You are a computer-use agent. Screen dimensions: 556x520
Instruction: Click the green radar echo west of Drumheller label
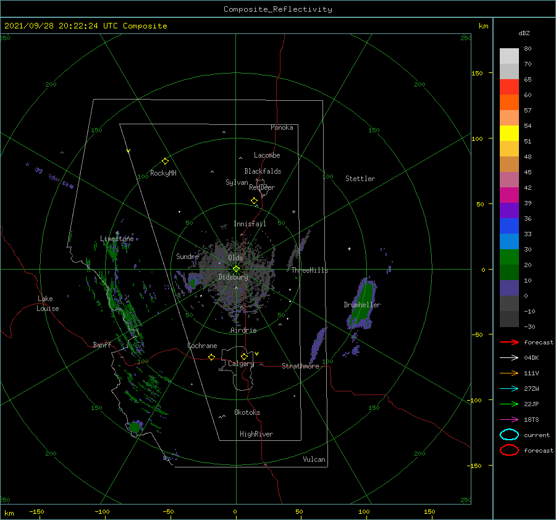[363, 304]
